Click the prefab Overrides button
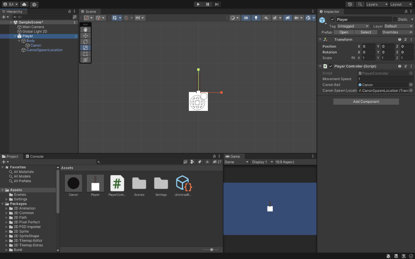Screen dimensions: 415x259 [x=397, y=32]
